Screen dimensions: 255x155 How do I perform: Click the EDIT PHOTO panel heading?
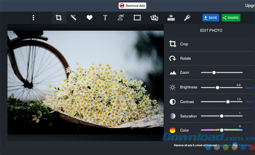pos(211,31)
